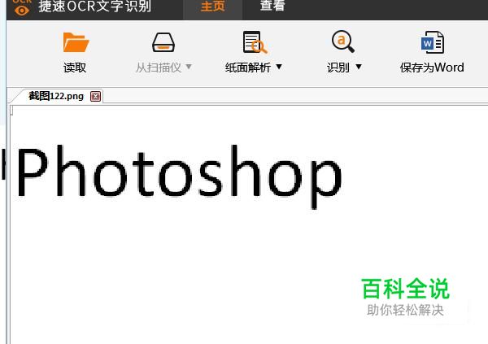Expand the 纸面解析 dropdown arrow
488x344 pixels.
(x=279, y=67)
